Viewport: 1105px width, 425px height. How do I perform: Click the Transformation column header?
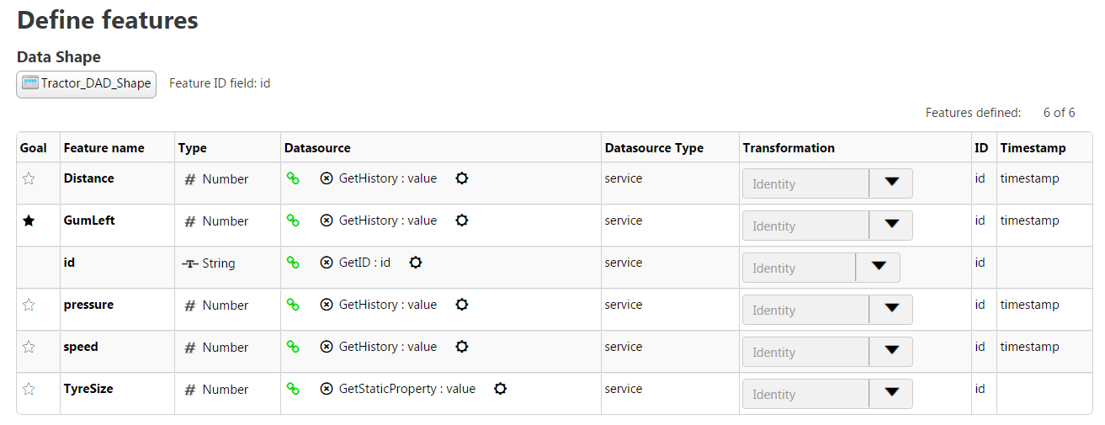tap(789, 148)
